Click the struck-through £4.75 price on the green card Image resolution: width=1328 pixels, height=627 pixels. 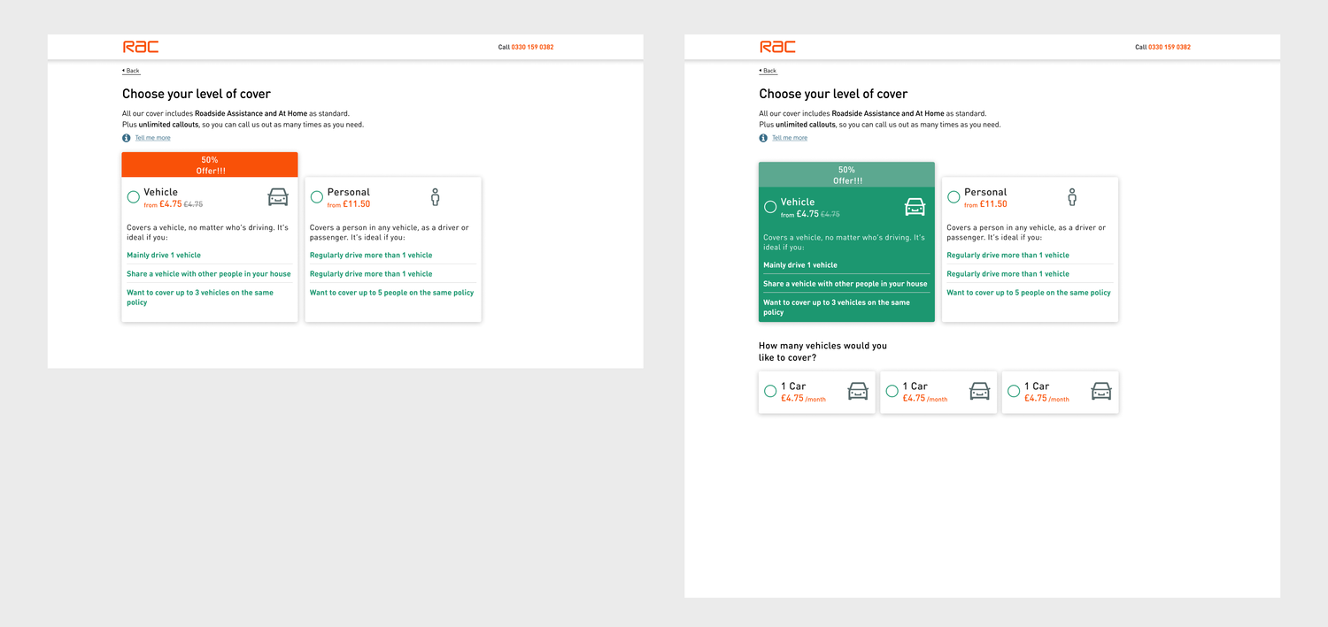coord(830,214)
